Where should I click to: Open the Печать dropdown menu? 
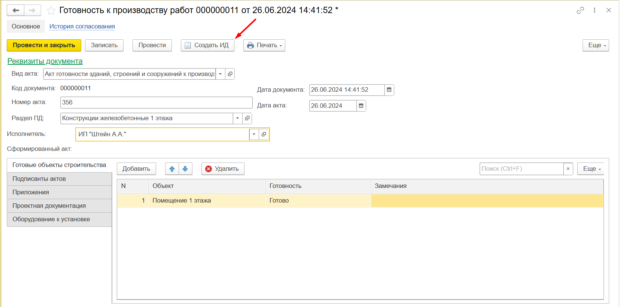pyautogui.click(x=264, y=45)
